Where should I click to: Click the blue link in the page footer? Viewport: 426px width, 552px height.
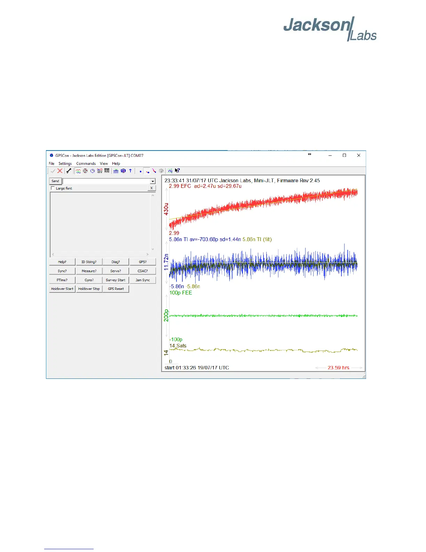[x=69, y=549]
